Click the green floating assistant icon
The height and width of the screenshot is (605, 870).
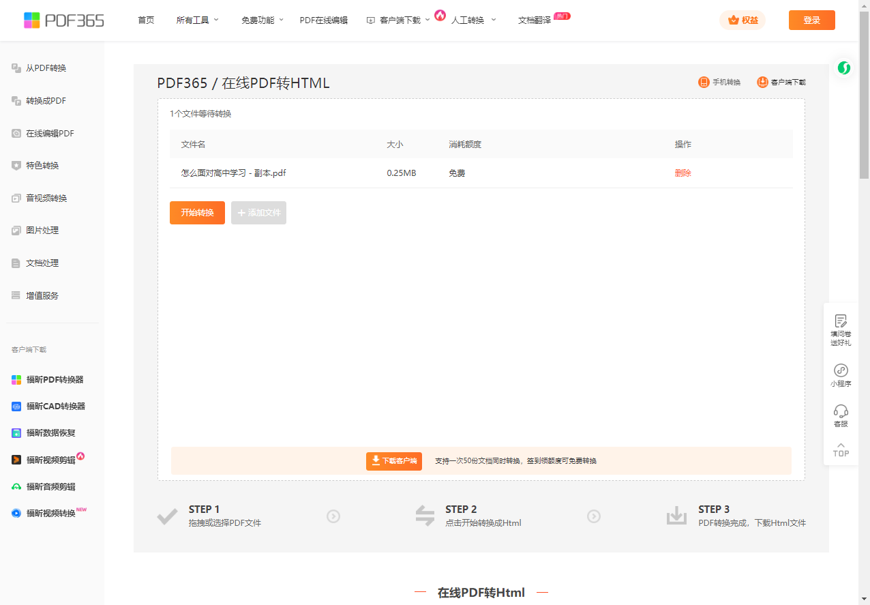[844, 68]
